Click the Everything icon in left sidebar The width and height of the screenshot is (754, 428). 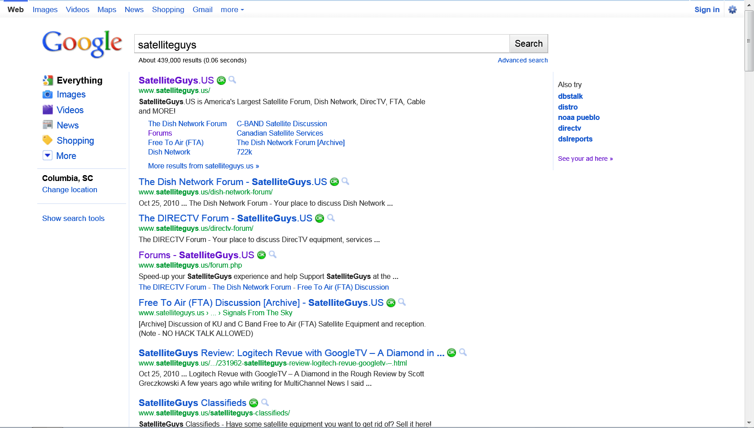pos(48,80)
